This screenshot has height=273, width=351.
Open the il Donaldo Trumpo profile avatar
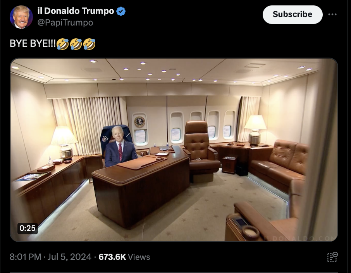(x=21, y=17)
